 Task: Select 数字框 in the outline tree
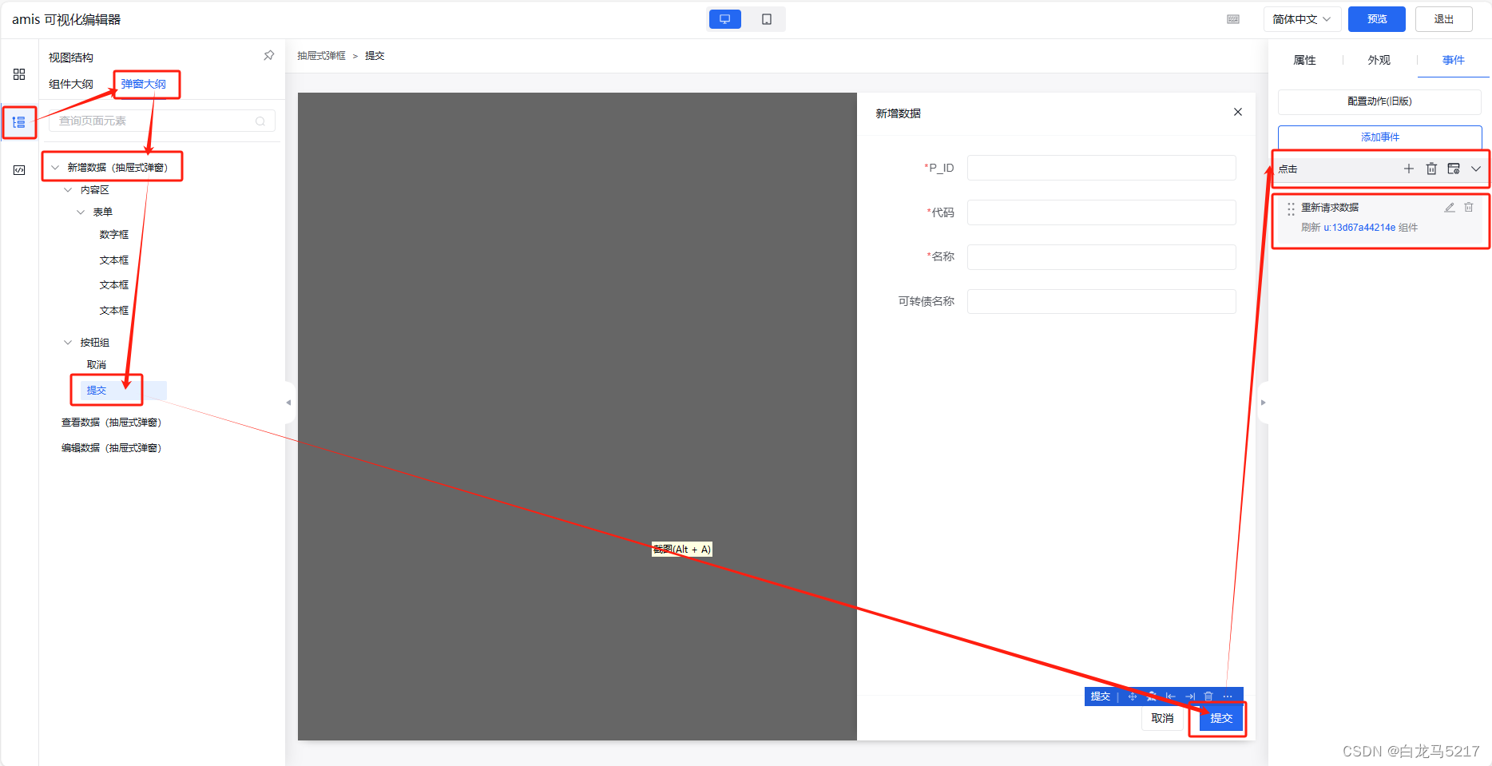coord(114,235)
